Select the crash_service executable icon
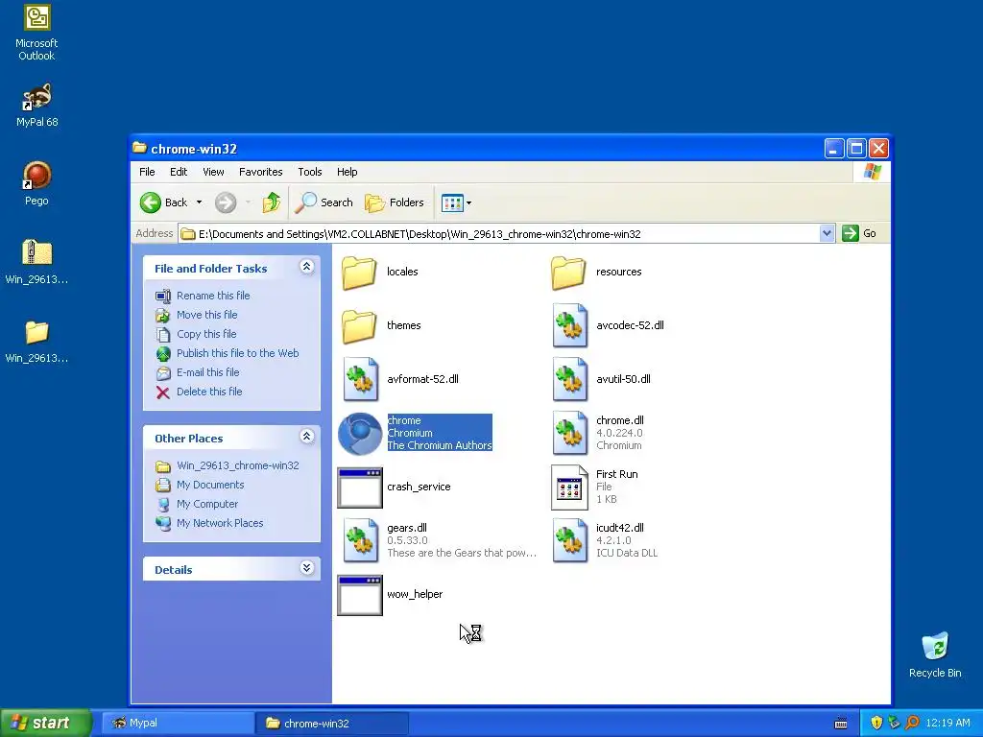Image resolution: width=983 pixels, height=737 pixels. pos(360,487)
